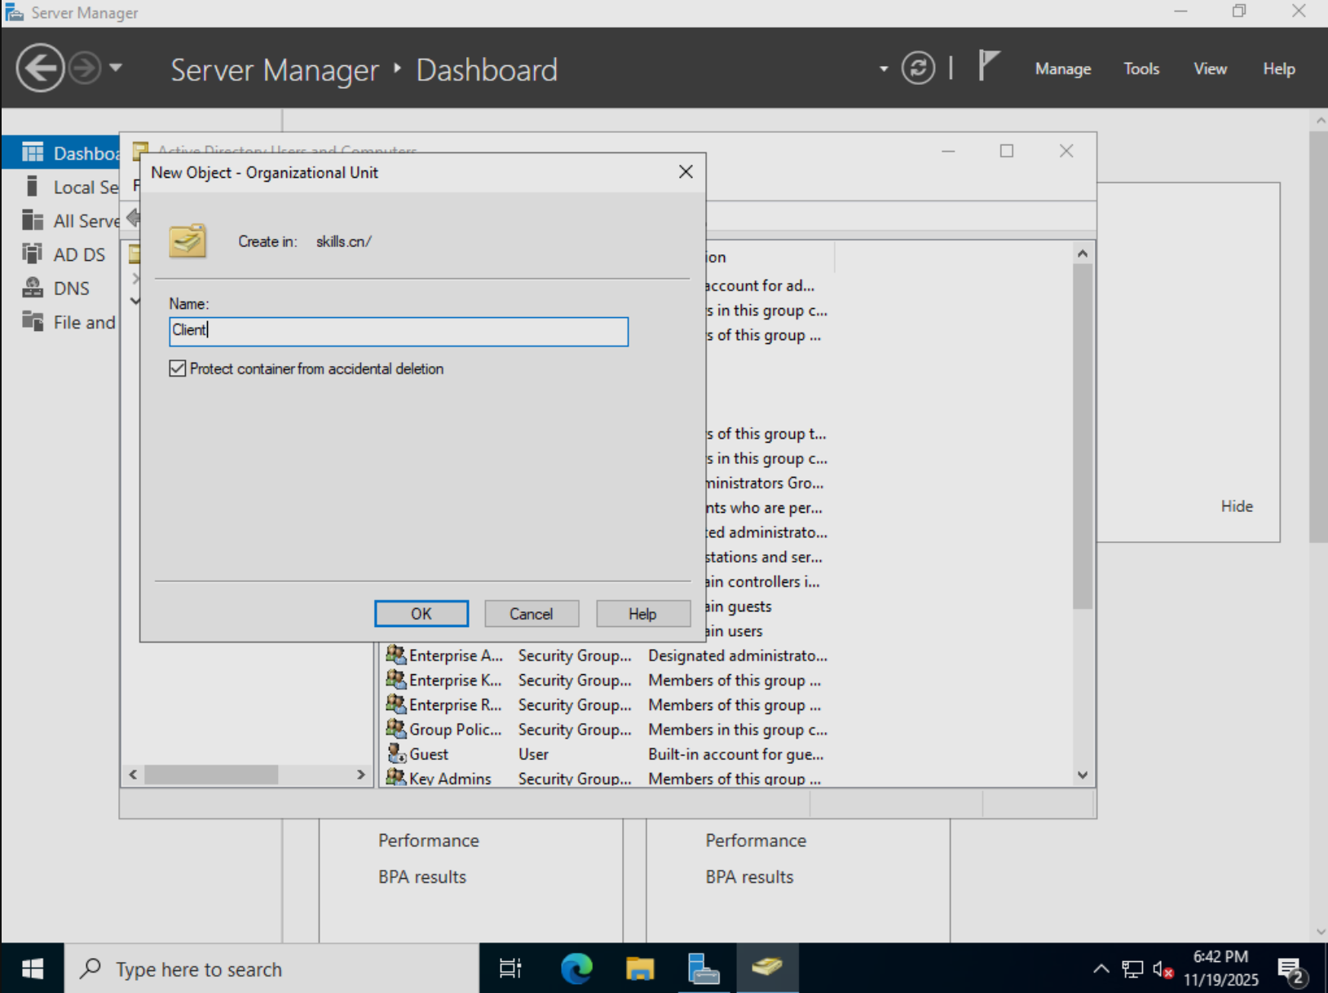Screen dimensions: 1328x993
Task: Click the AD DS sidebar icon
Action: point(33,254)
